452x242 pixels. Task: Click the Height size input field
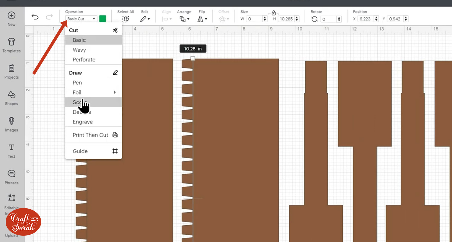pyautogui.click(x=286, y=19)
